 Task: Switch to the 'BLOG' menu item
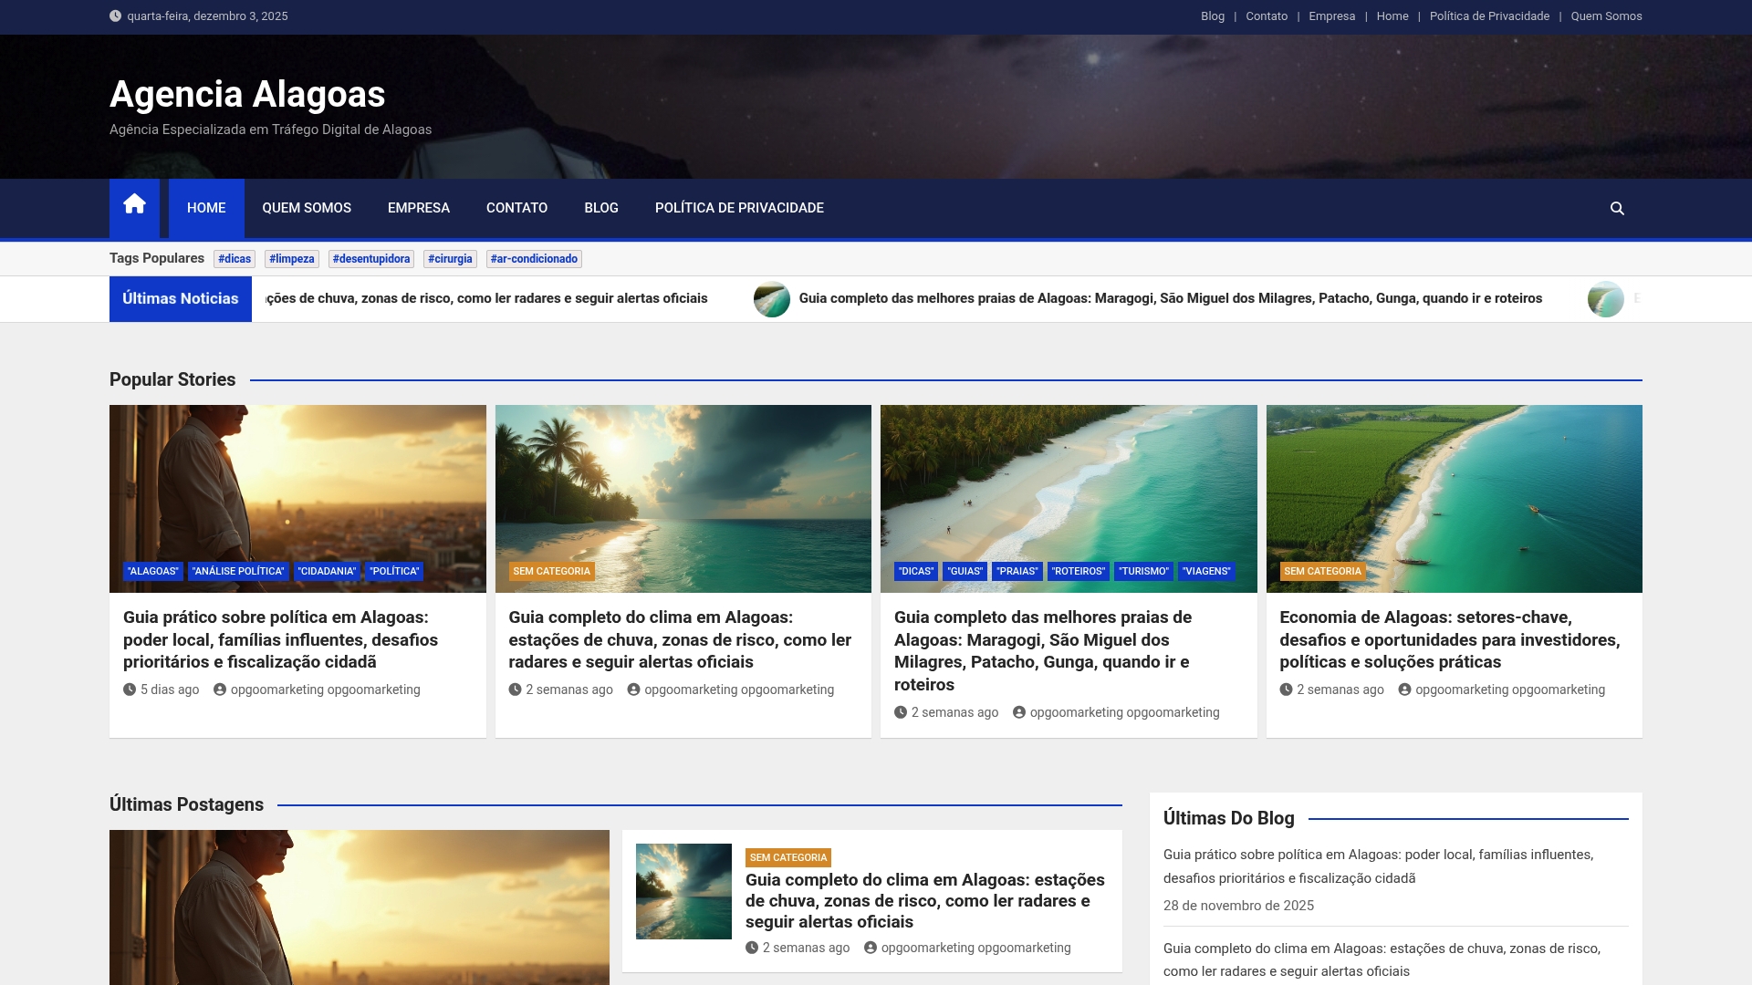600,208
